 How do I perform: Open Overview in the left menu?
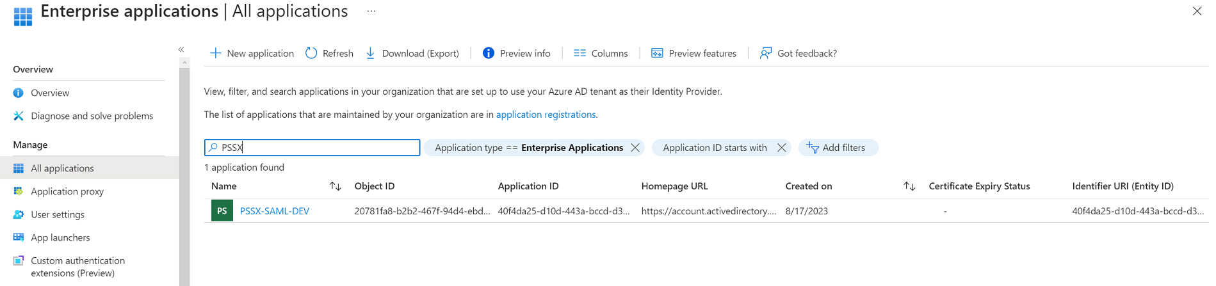click(50, 93)
